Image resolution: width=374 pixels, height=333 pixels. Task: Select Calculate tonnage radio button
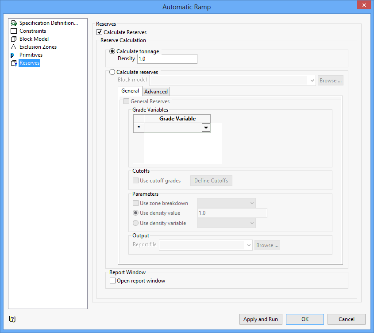112,51
